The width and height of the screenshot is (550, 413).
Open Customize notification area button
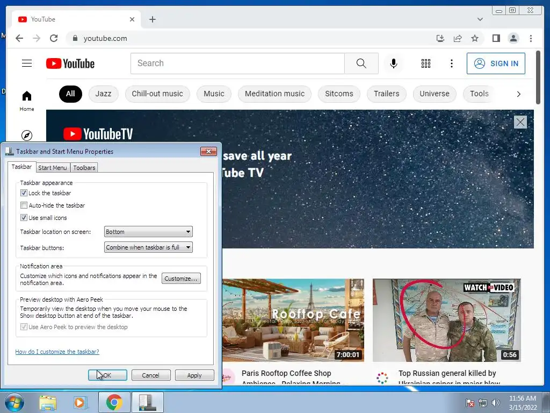(x=181, y=279)
